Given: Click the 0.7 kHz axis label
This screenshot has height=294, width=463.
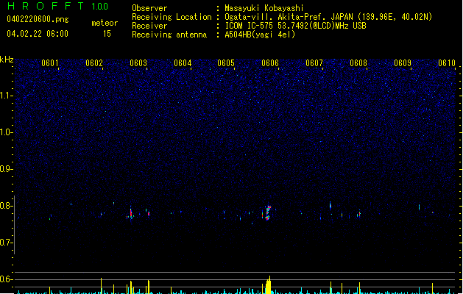Looking at the screenshot, I should (x=6, y=243).
